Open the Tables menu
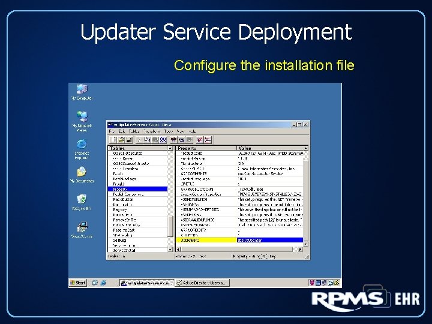The image size is (432, 324). click(x=134, y=131)
